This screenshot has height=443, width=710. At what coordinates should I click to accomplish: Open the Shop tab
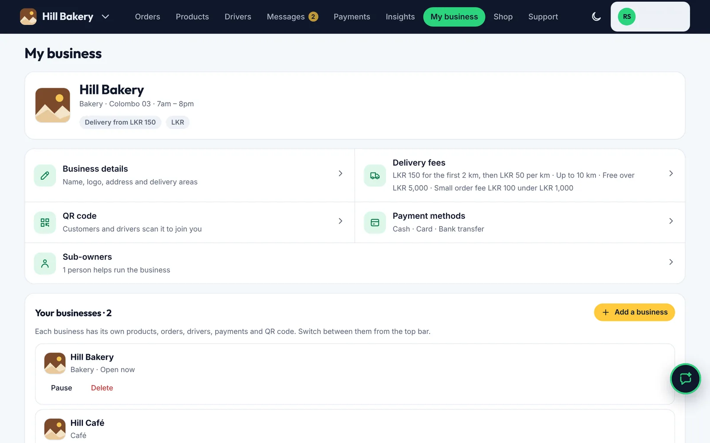click(x=503, y=17)
